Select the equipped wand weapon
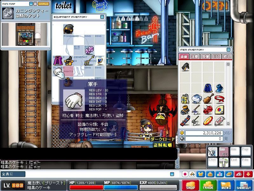The height and width of the screenshot is (191, 254). pos(89,60)
